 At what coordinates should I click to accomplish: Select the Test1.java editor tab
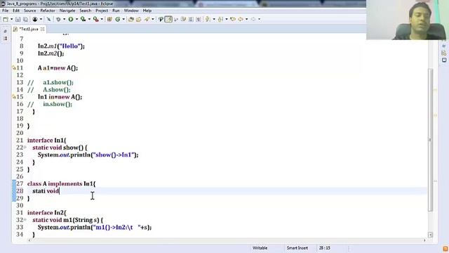(x=28, y=30)
